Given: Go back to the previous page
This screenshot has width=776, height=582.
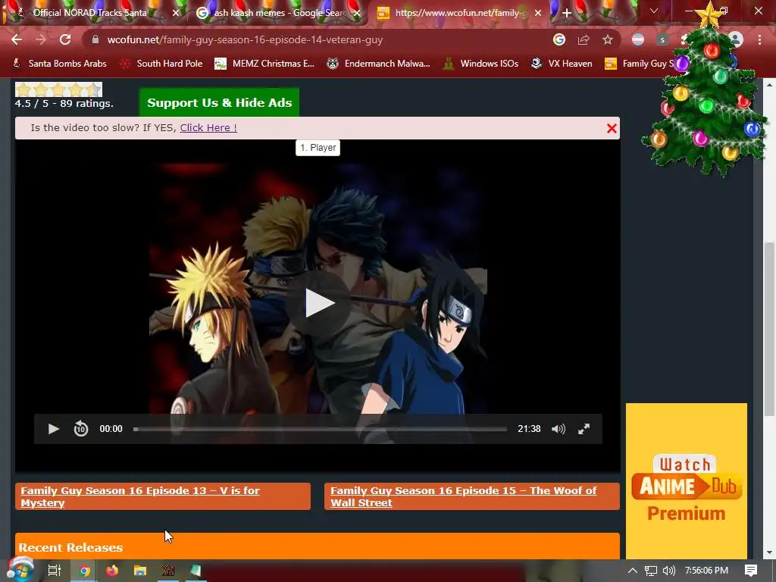Looking at the screenshot, I should [17, 39].
